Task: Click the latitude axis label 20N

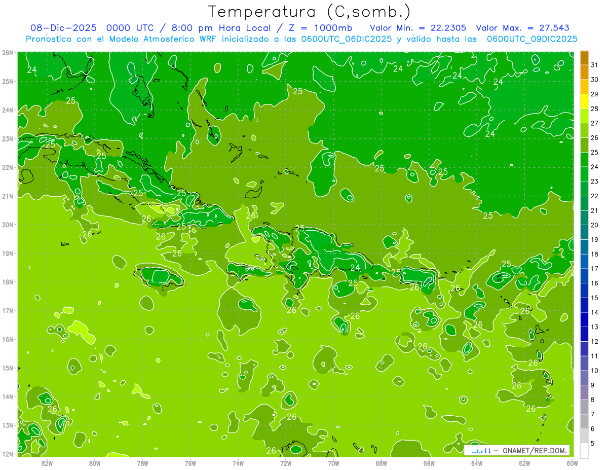Action: [8, 225]
